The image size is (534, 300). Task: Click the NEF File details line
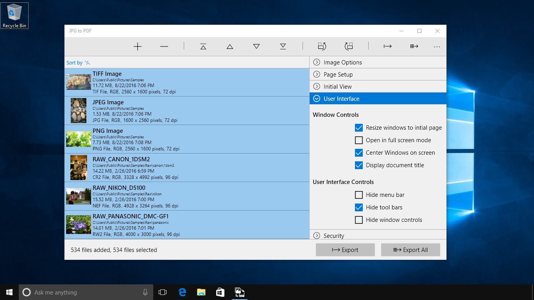pyautogui.click(x=135, y=205)
